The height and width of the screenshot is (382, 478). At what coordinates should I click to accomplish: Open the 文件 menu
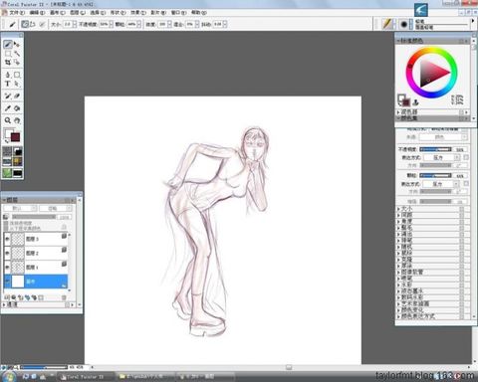pos(17,13)
